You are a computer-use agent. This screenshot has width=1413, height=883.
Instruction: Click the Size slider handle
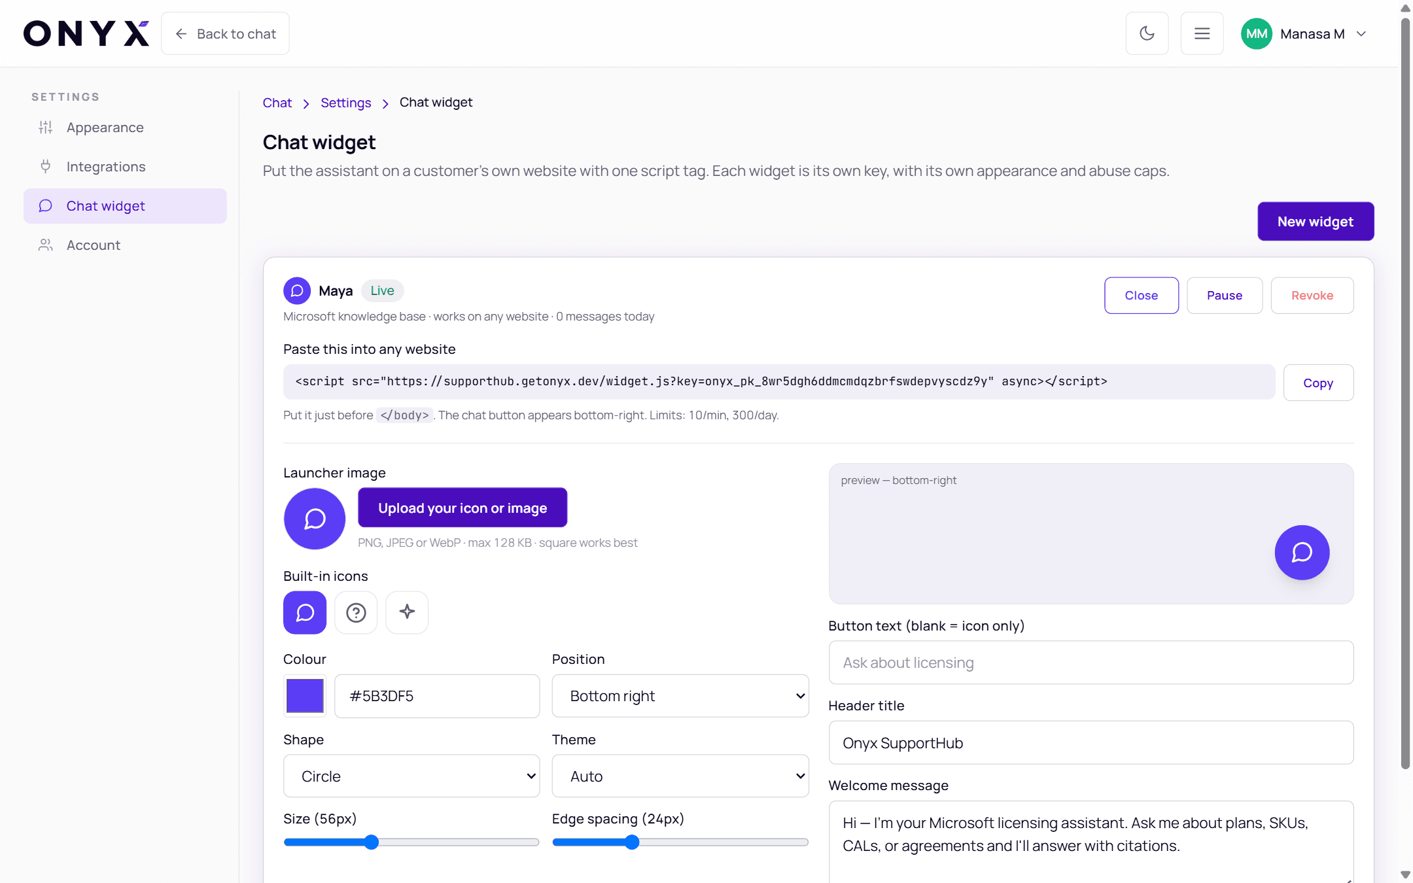coord(372,842)
